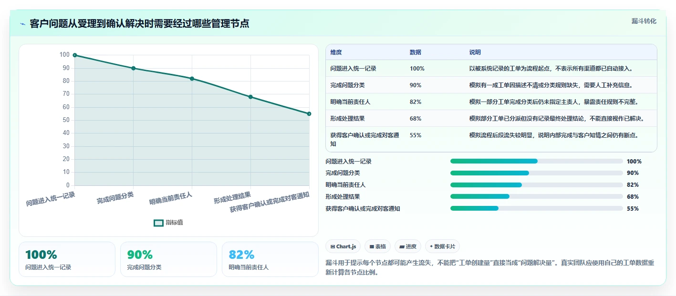This screenshot has width=676, height=296.
Task: Click the 明确当前责任人 progress bar
Action: point(536,184)
